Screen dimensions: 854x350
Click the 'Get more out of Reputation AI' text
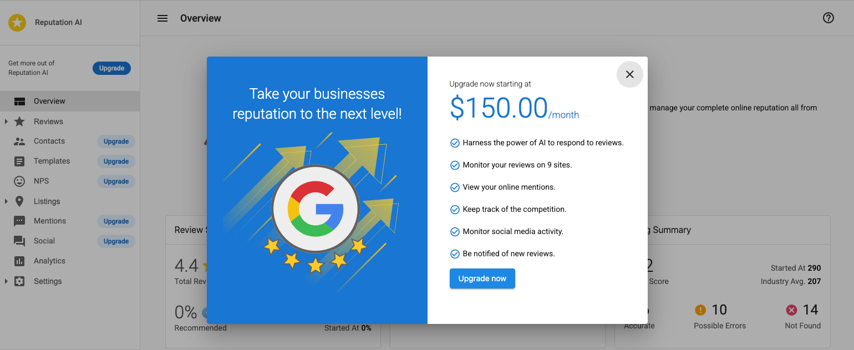pyautogui.click(x=32, y=68)
